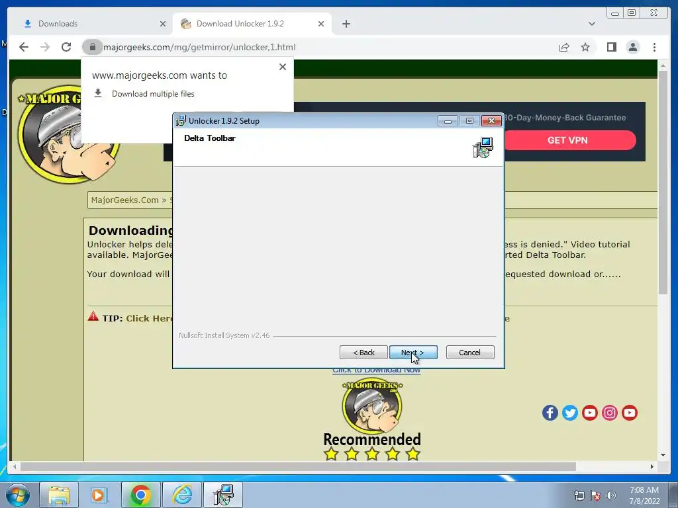Expand the Chrome tab search chevron
This screenshot has height=508, width=678.
click(x=591, y=24)
